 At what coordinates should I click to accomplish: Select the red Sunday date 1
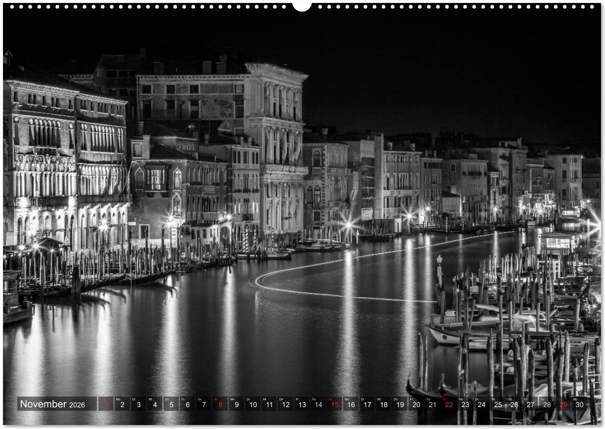point(106,404)
